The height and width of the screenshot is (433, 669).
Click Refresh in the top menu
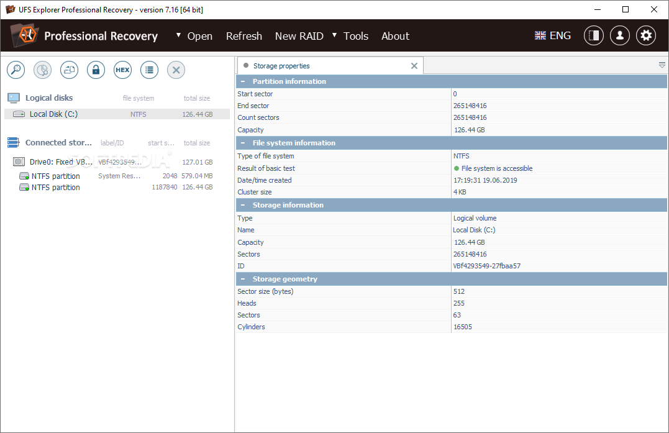coord(244,36)
